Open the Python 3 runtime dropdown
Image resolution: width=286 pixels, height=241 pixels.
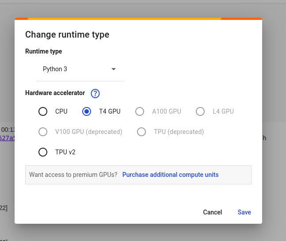pyautogui.click(x=80, y=69)
